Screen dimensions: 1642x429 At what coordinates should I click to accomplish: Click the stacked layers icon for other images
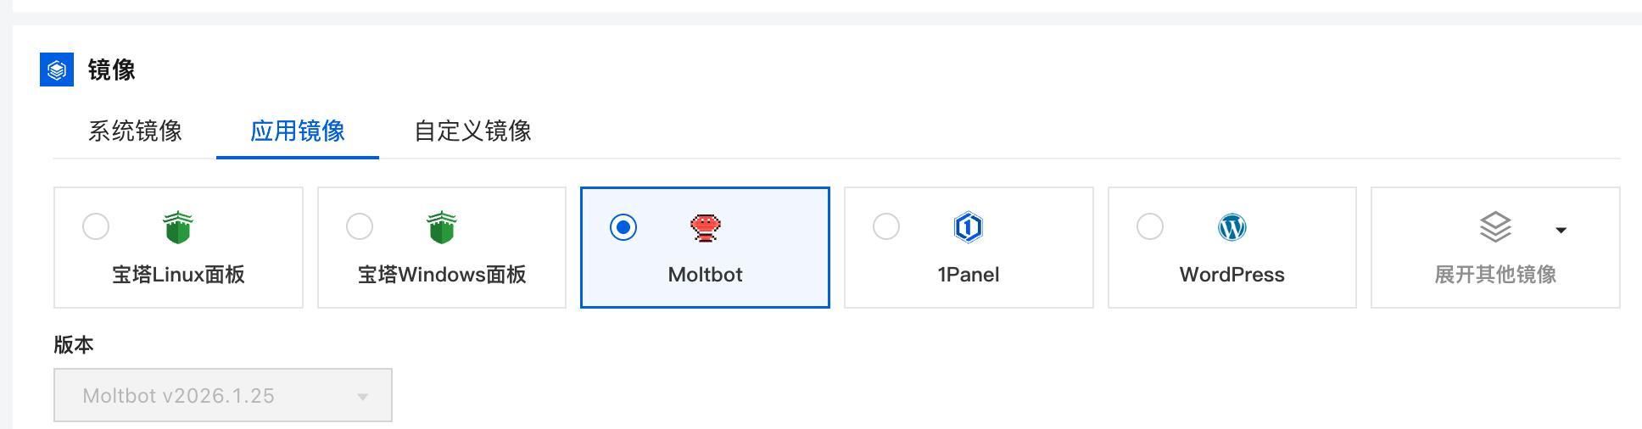pos(1495,227)
